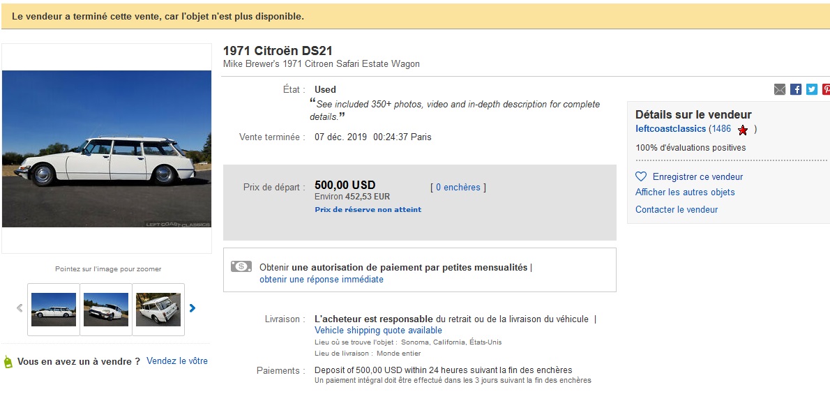Select second thumbnail of the Citroën
This screenshot has width=830, height=394.
pos(106,310)
